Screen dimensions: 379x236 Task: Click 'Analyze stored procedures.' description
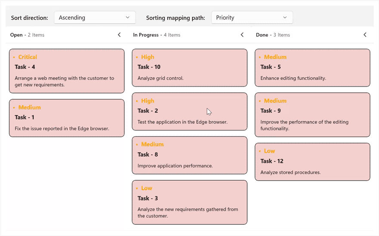(291, 172)
